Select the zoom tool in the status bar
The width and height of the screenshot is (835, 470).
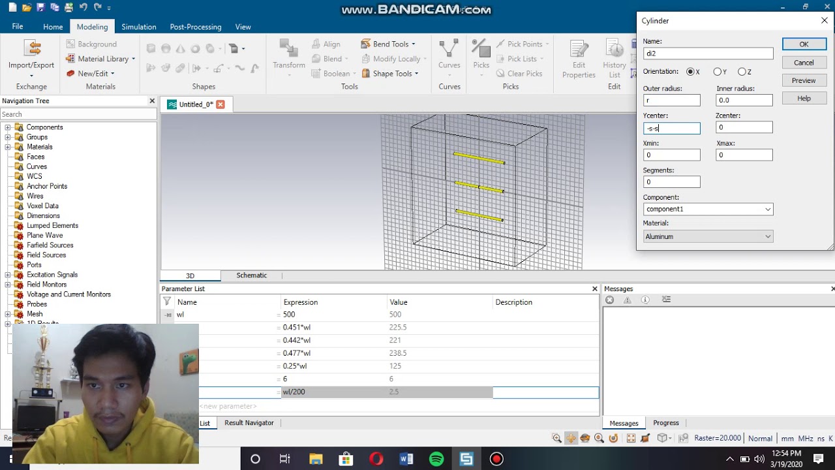click(557, 438)
